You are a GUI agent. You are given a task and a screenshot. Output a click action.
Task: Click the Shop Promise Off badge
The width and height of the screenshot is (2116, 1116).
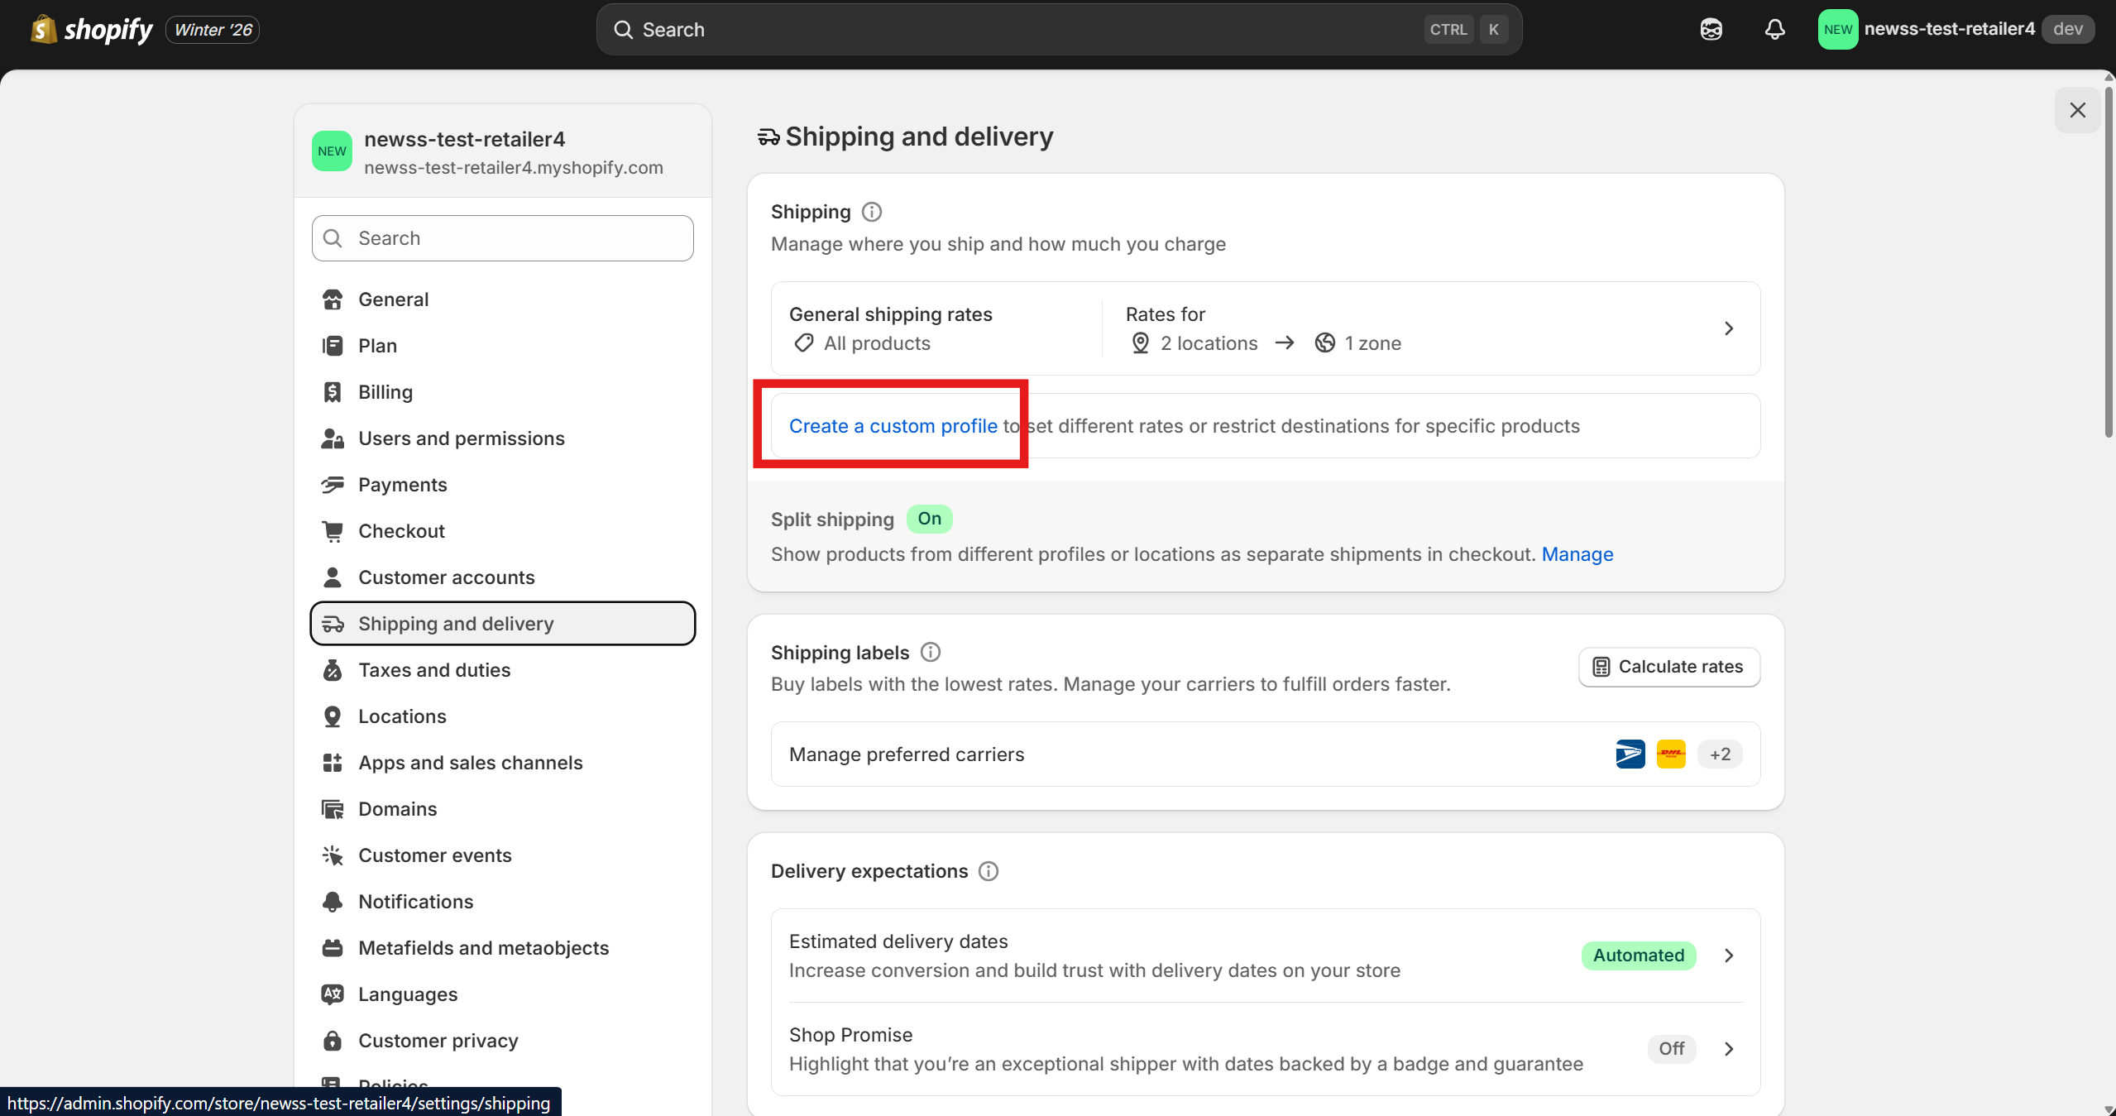[1671, 1048]
